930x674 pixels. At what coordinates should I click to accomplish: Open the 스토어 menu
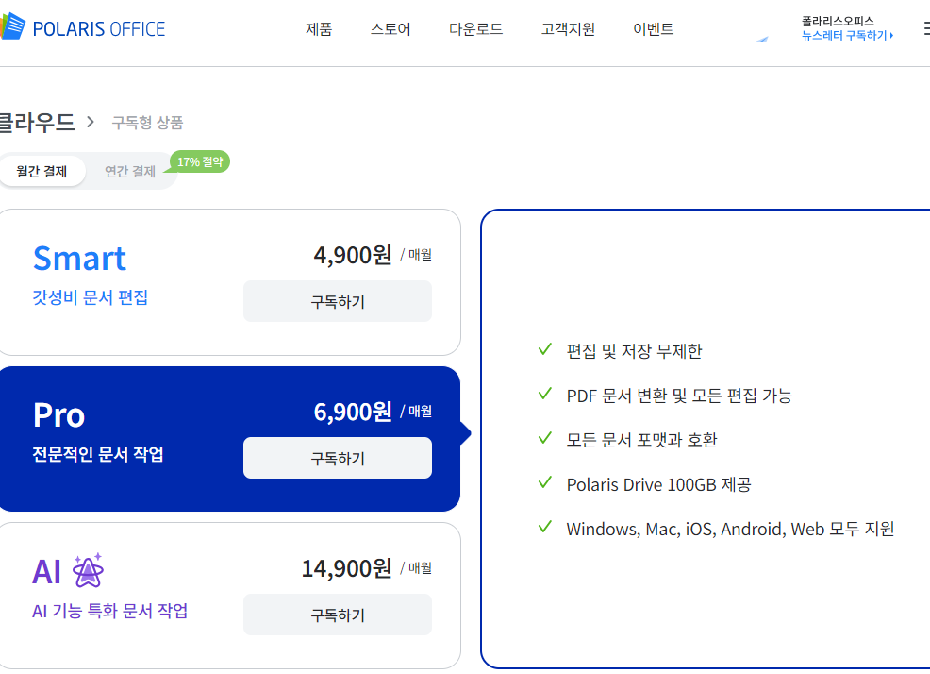pos(390,29)
